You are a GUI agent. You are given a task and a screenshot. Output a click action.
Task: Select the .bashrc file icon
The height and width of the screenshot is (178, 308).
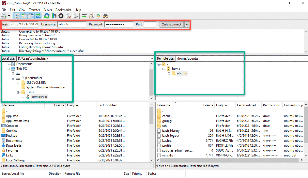point(159,140)
